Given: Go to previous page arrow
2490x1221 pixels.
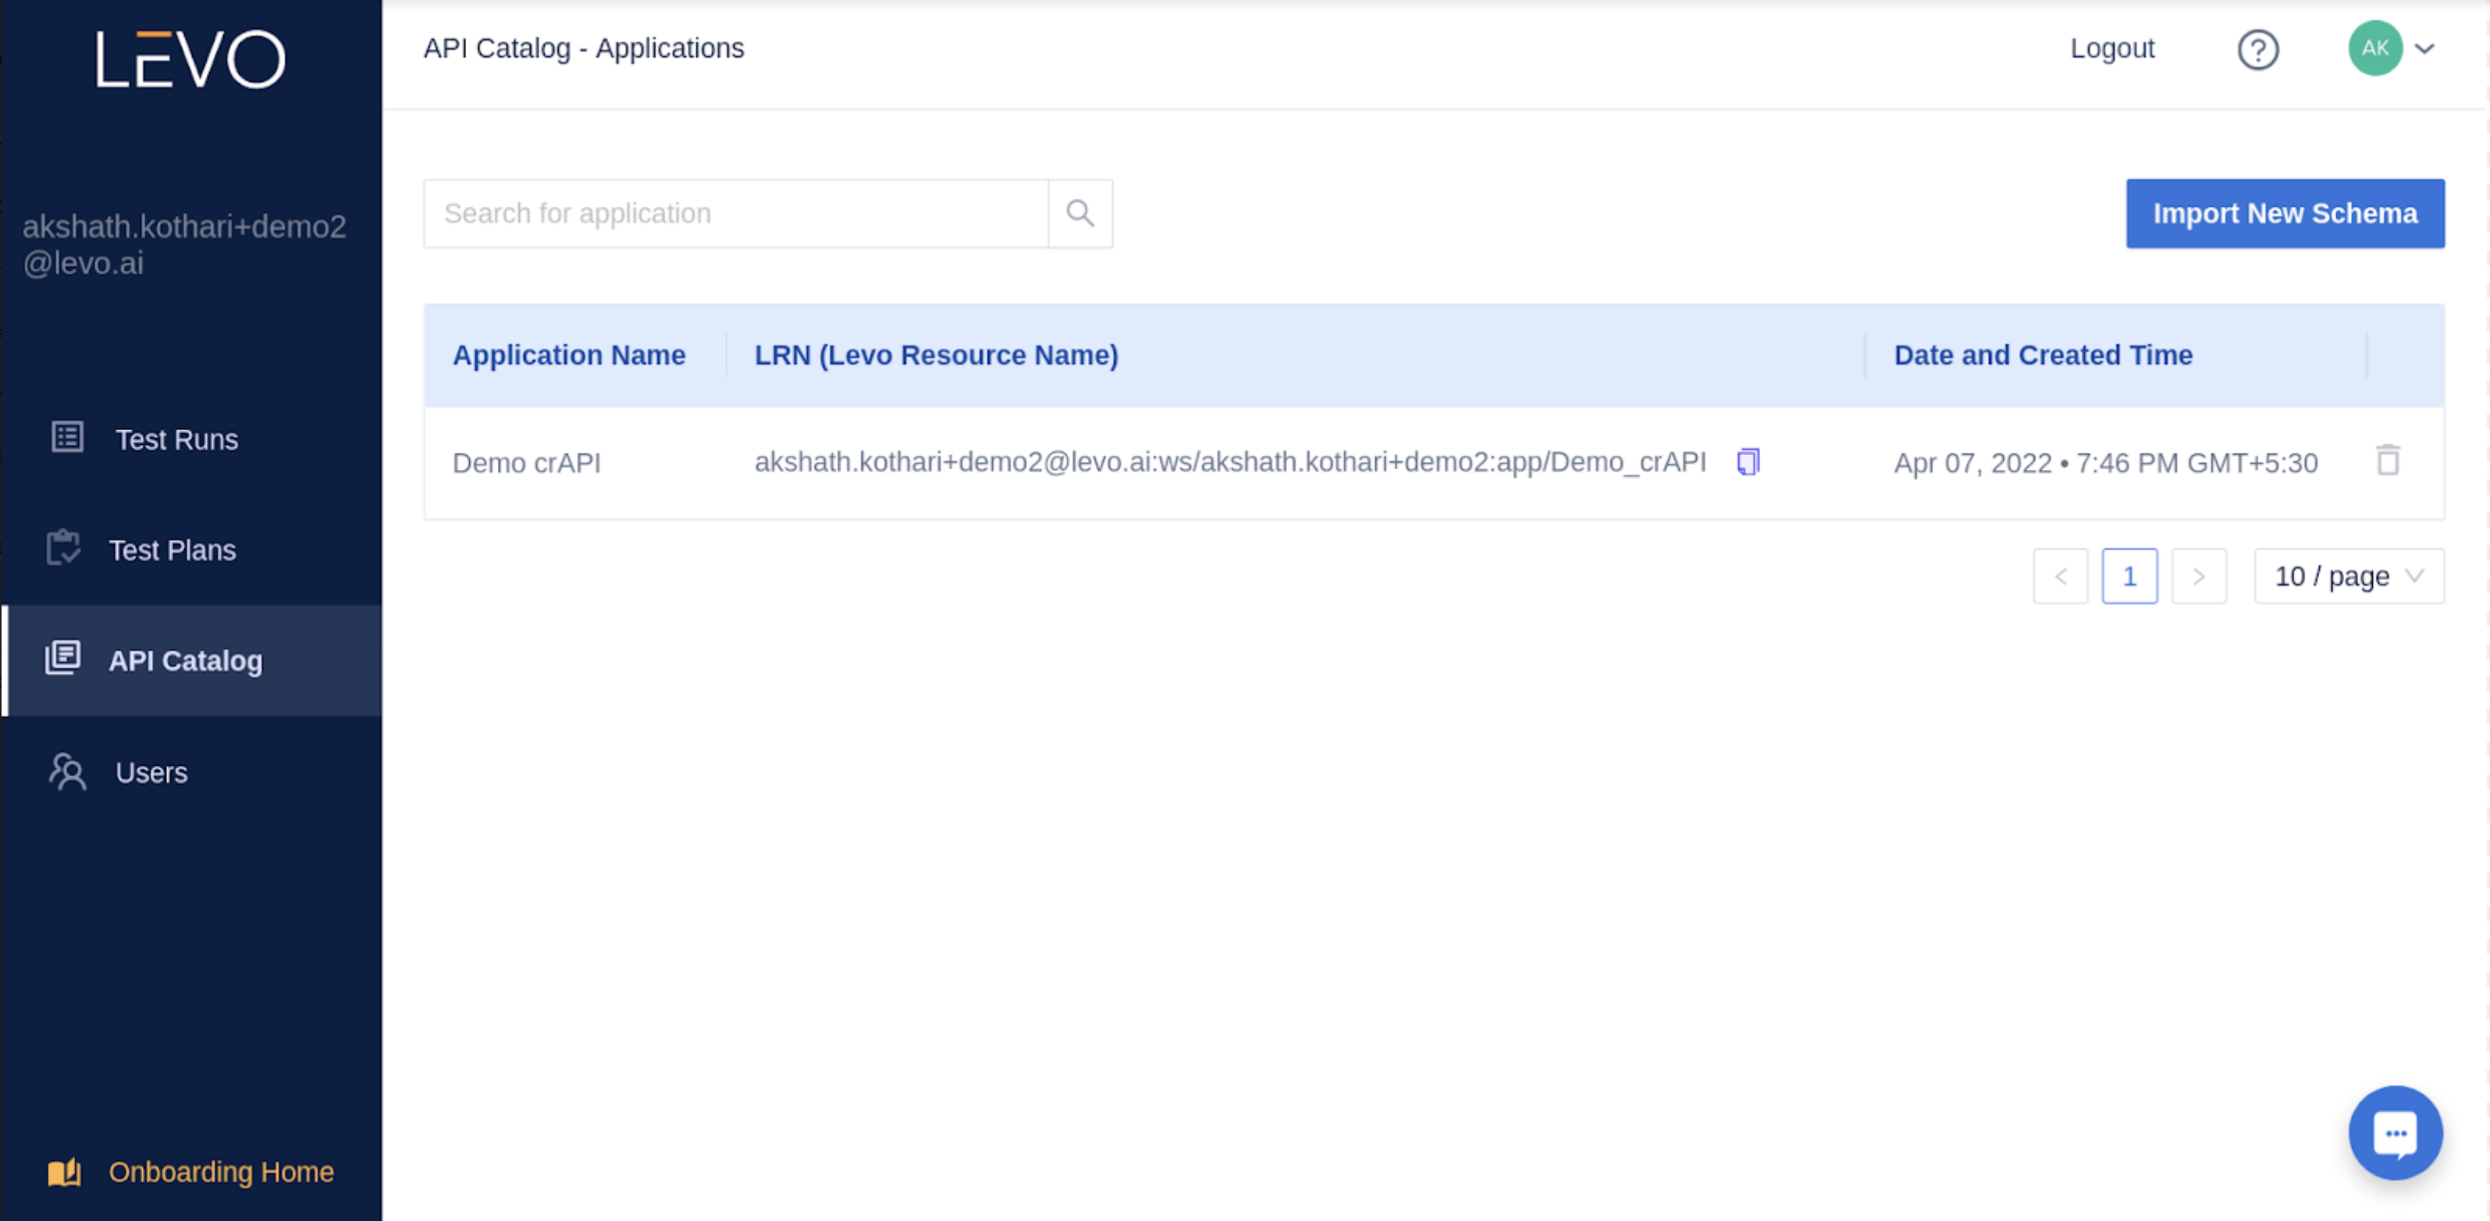Looking at the screenshot, I should point(2060,576).
